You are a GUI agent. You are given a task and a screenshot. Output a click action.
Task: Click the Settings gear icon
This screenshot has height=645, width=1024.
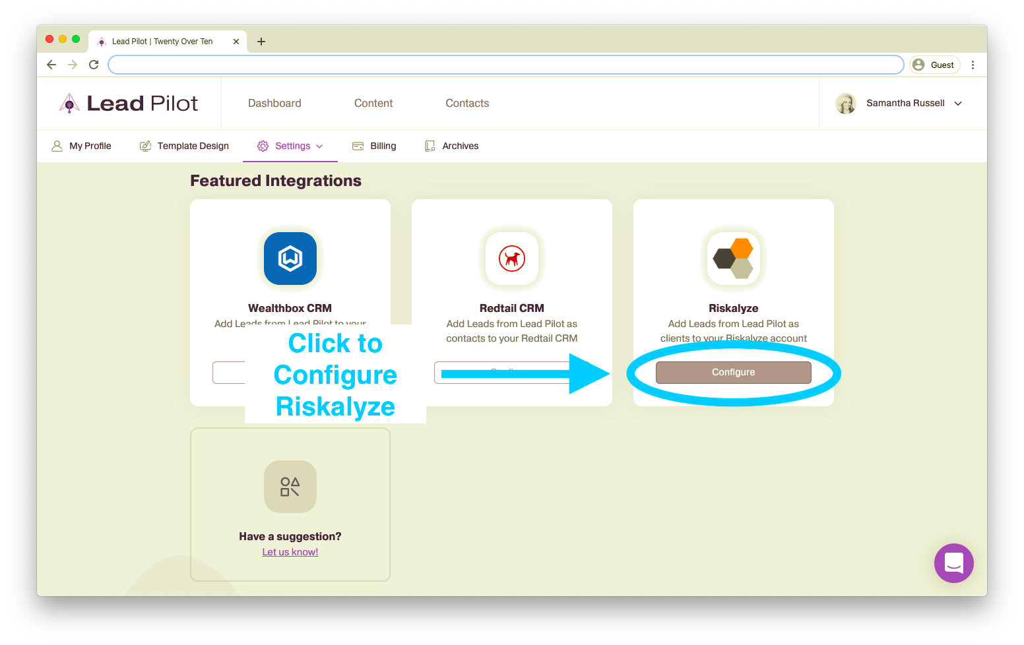click(263, 146)
